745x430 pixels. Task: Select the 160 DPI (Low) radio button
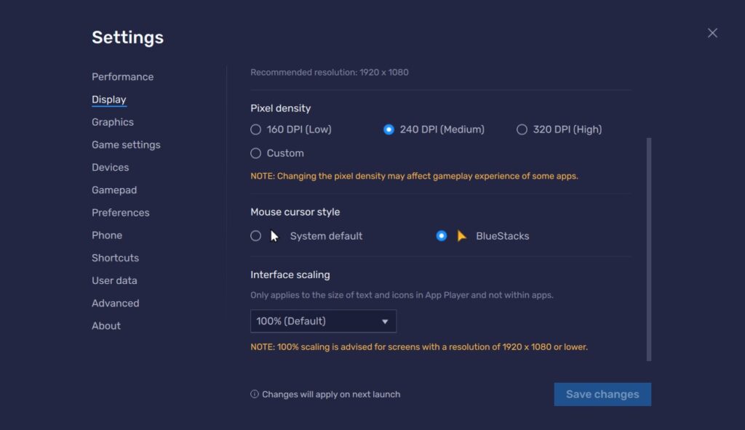(x=255, y=129)
